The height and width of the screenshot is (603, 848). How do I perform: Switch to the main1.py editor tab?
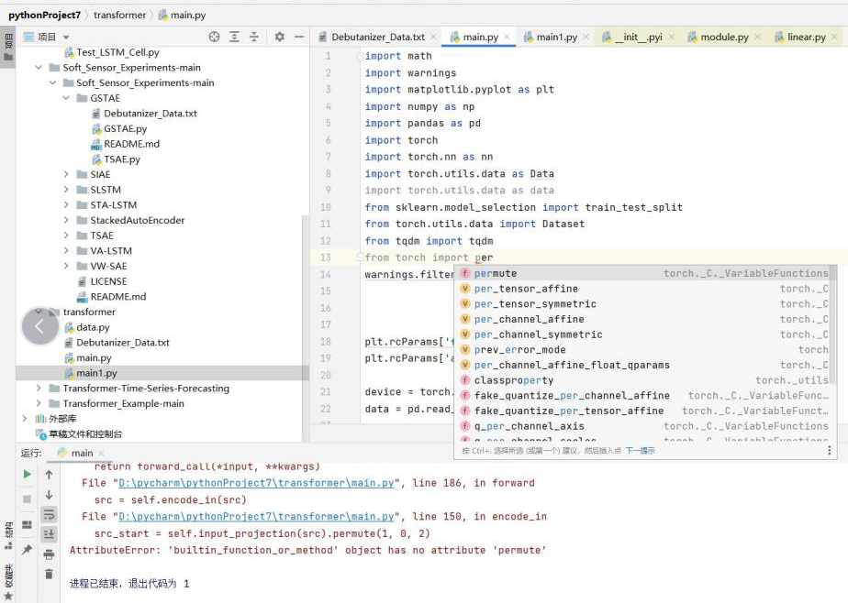(556, 38)
